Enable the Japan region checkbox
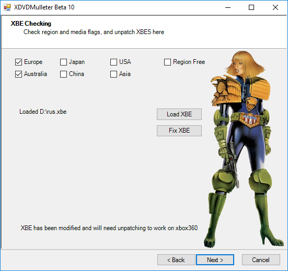288x271 pixels. [x=63, y=62]
